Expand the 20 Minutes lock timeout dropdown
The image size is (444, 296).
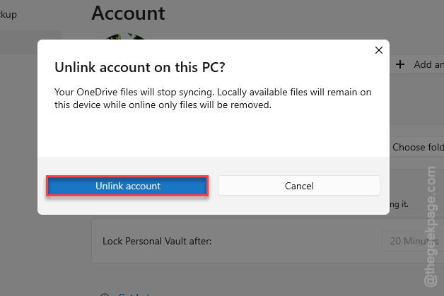tap(413, 241)
